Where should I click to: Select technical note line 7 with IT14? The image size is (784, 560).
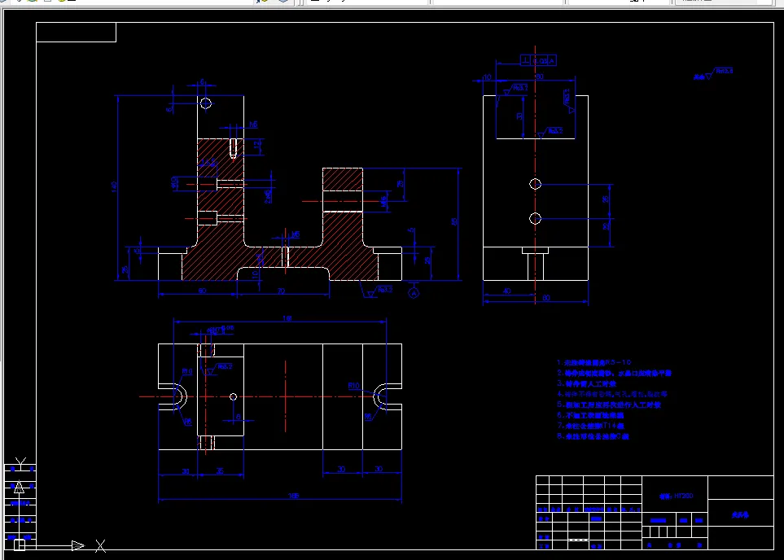[x=590, y=426]
